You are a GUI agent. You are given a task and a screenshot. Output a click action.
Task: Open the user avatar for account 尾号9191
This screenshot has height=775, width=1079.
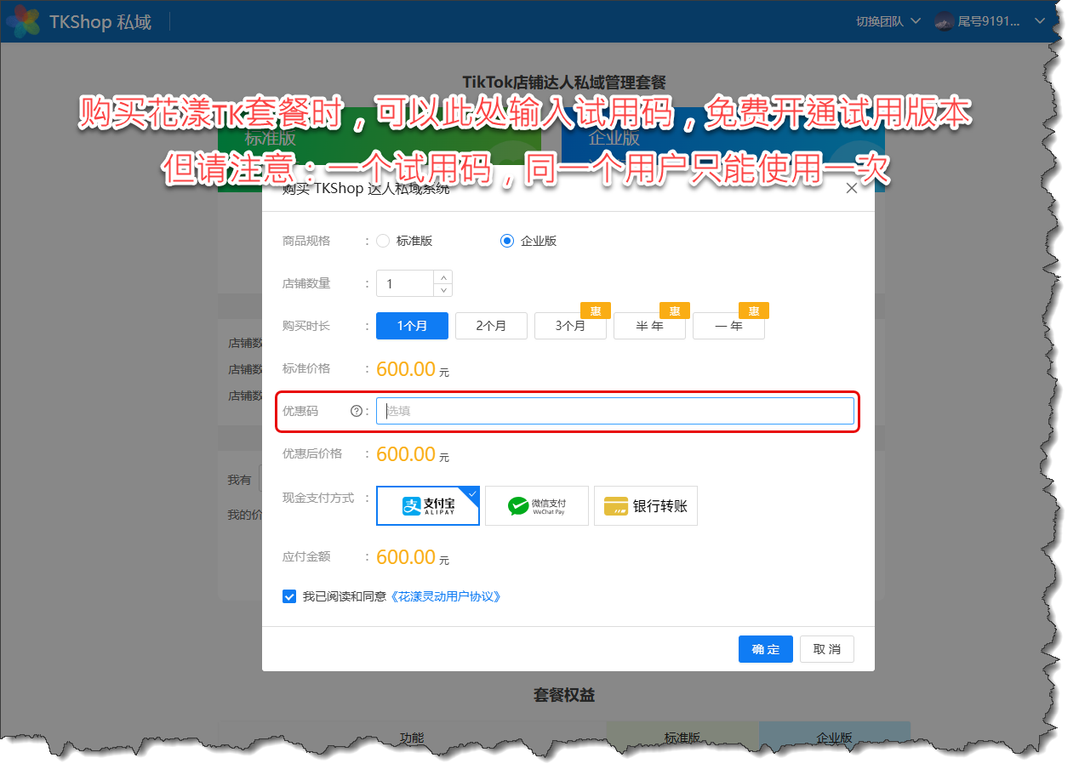click(944, 21)
